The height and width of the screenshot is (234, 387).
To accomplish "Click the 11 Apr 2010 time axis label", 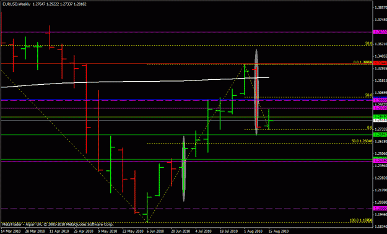I will click(59, 232).
